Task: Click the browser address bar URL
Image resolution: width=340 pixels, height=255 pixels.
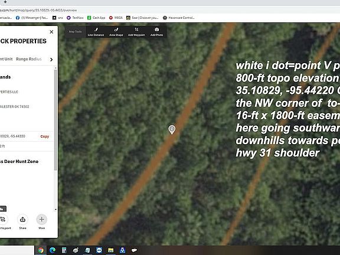Action: coord(38,10)
